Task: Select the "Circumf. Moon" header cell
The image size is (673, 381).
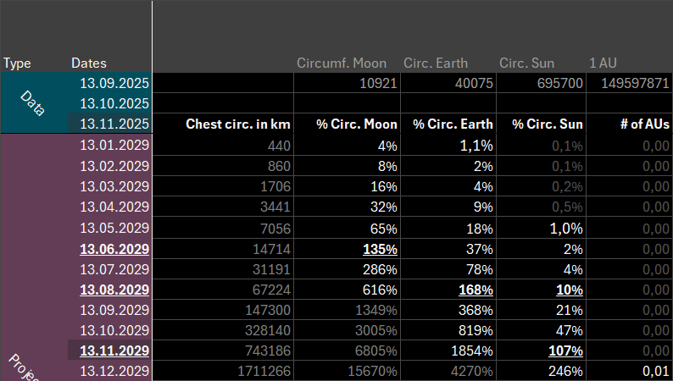Action: click(x=342, y=63)
